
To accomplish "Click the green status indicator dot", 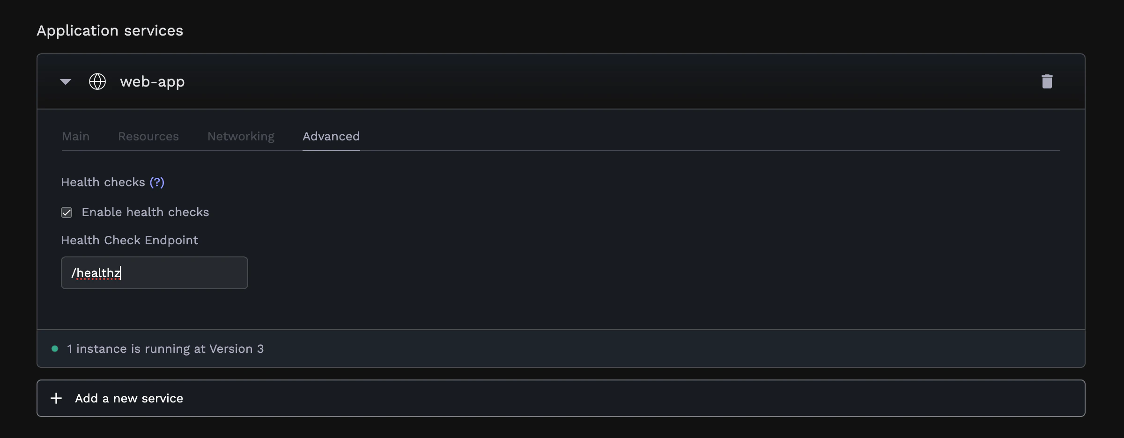I will pyautogui.click(x=55, y=348).
